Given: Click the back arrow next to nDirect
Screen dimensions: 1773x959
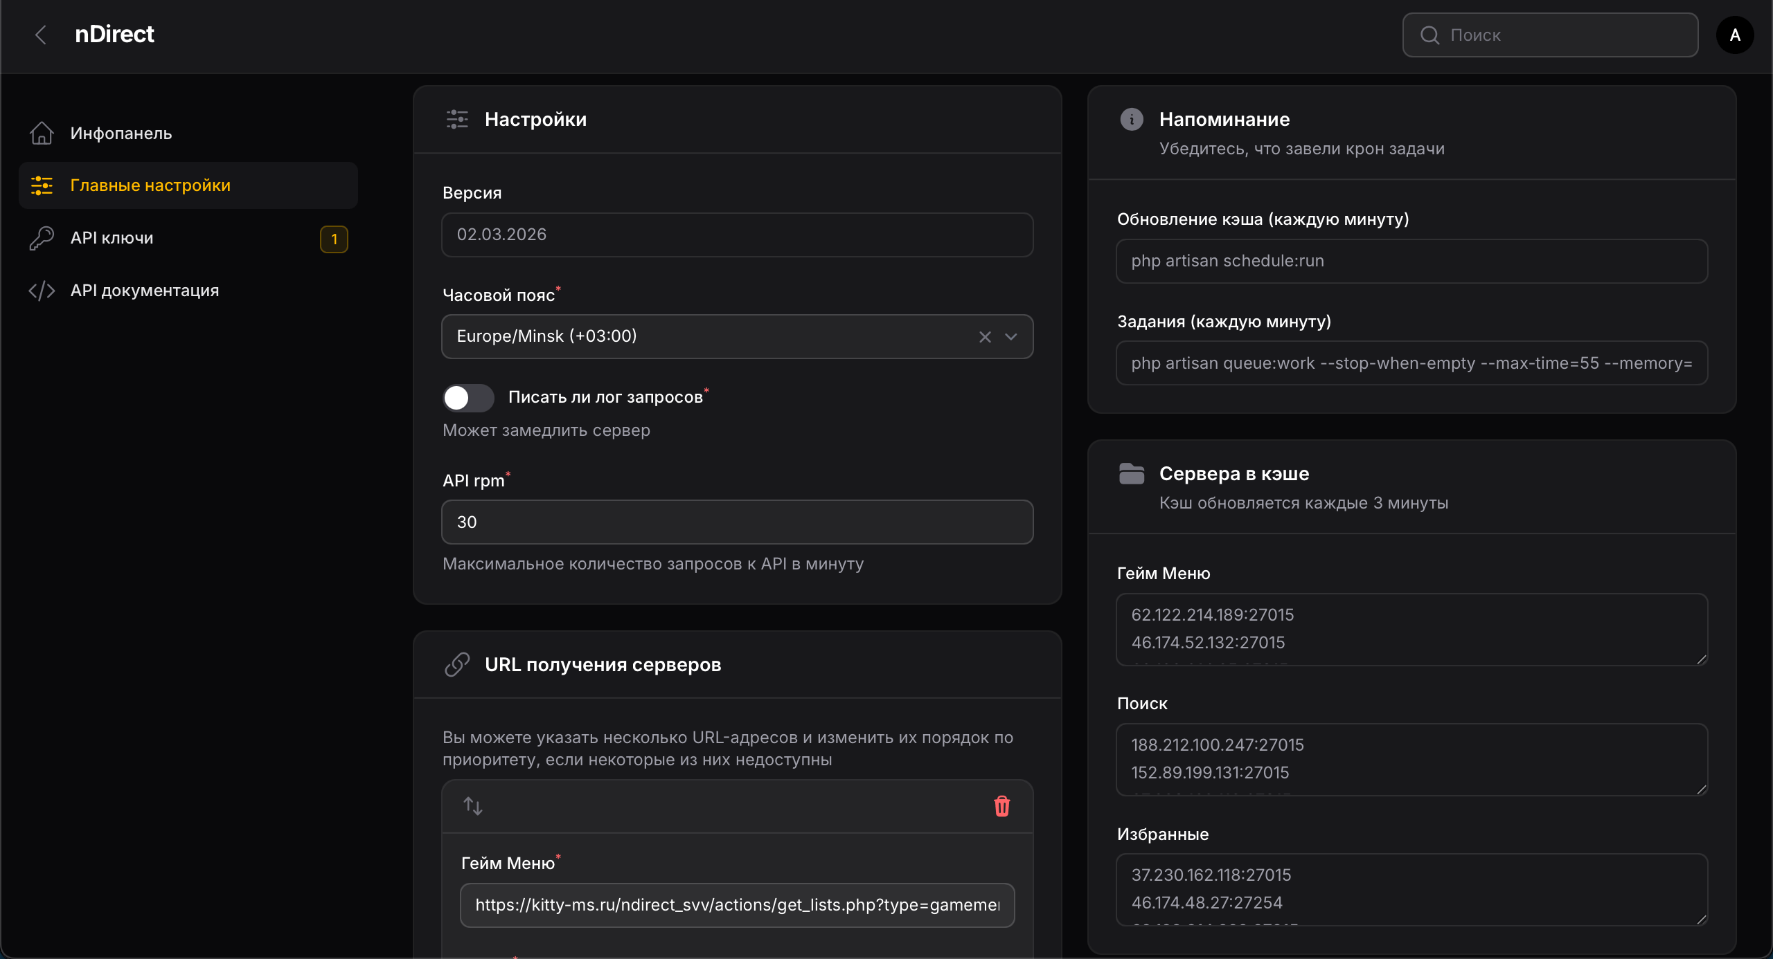Looking at the screenshot, I should point(41,35).
